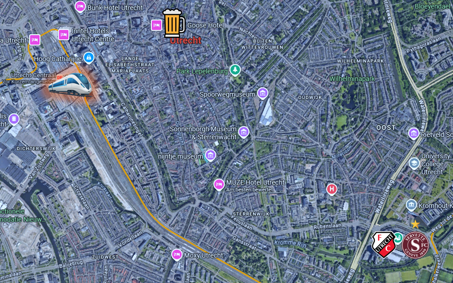Select the FC Utrecht club logo
The image size is (453, 283).
point(384,244)
